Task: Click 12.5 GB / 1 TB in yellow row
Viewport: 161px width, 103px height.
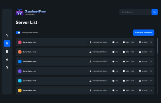Action: pos(147,90)
